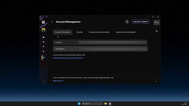Viewport: 189px width, 106px height.
Task: Select the Account information tab
Action: [63, 32]
